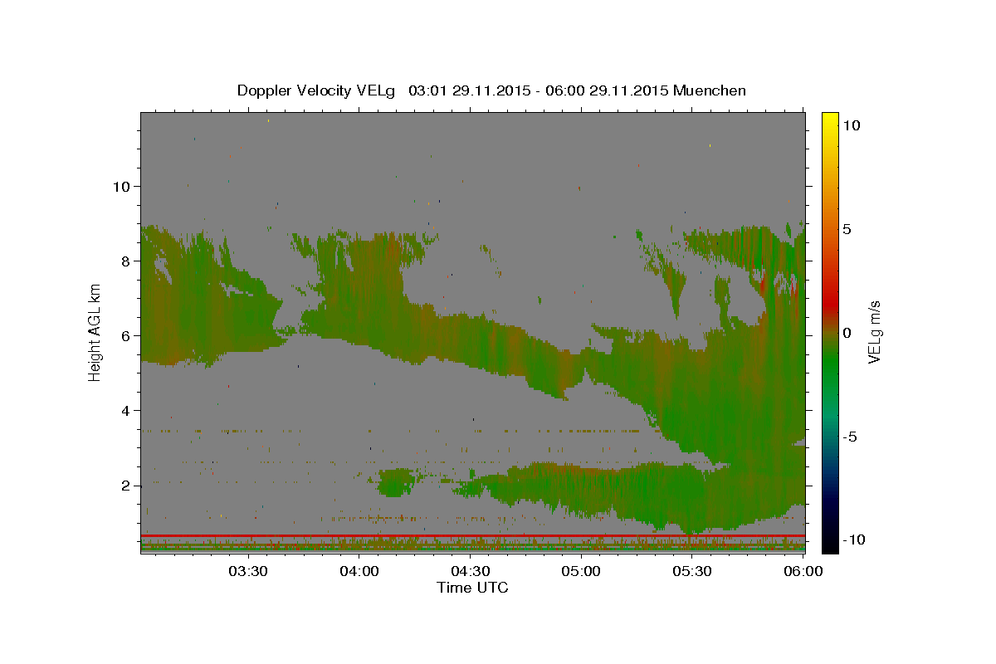Click the '04:00' time tick label

(359, 571)
